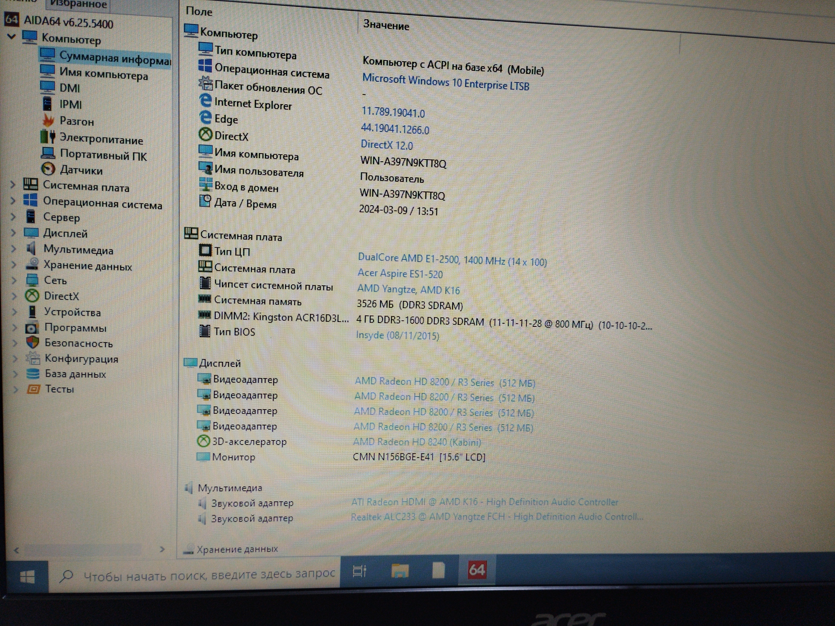Click Edge icon in field list
The image size is (835, 626).
point(205,117)
